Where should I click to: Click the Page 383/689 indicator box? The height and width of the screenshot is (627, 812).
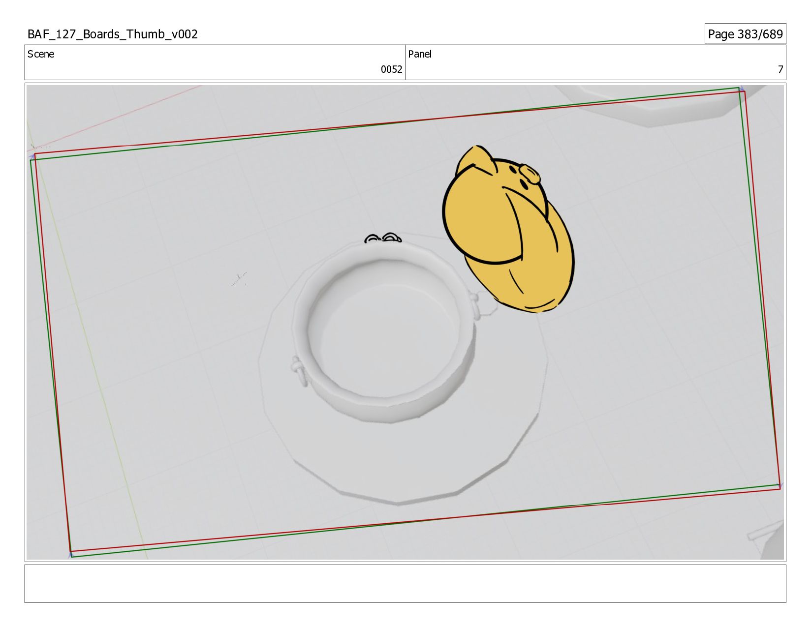(x=745, y=34)
